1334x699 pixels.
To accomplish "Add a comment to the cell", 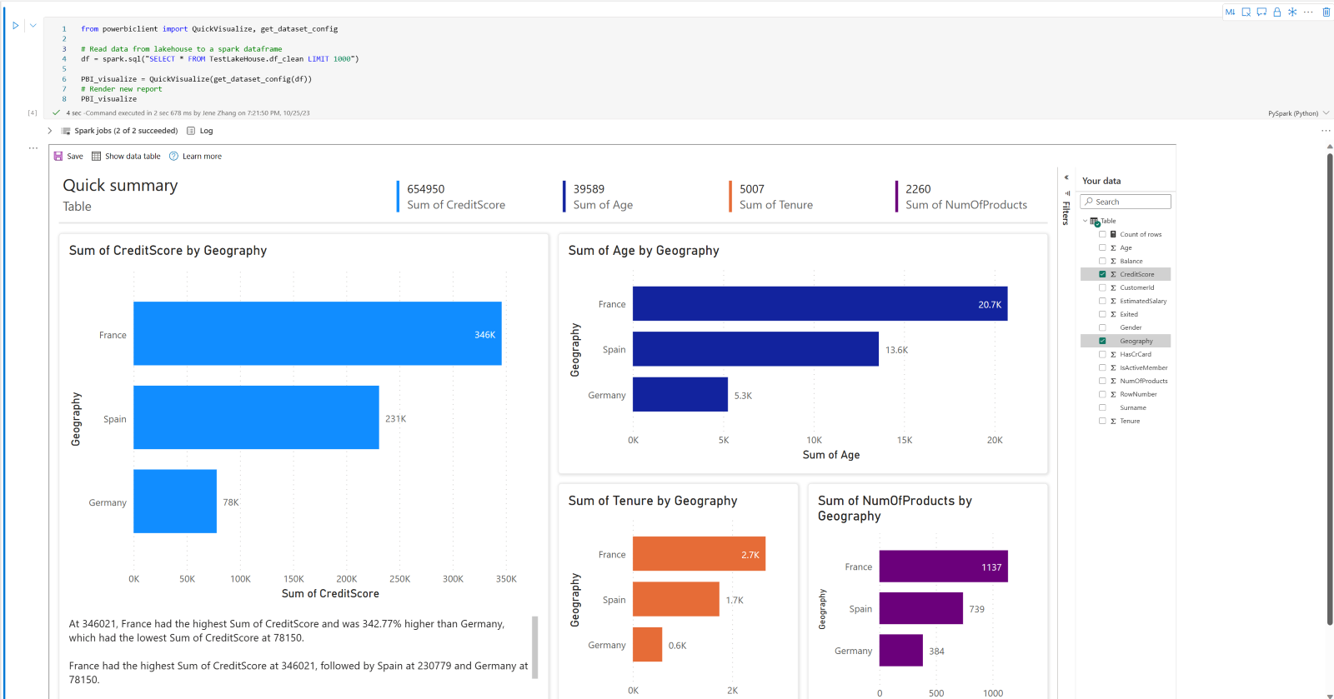I will tap(1261, 12).
